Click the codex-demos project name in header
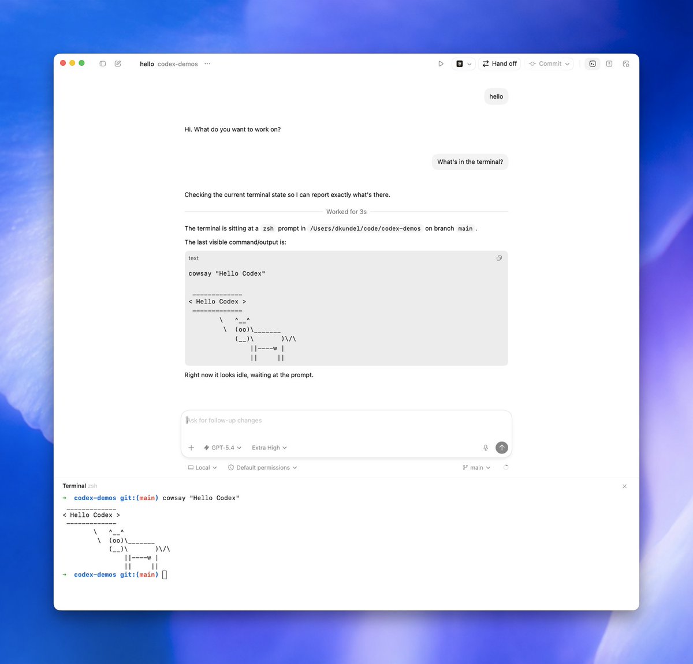The width and height of the screenshot is (693, 664). pos(178,64)
